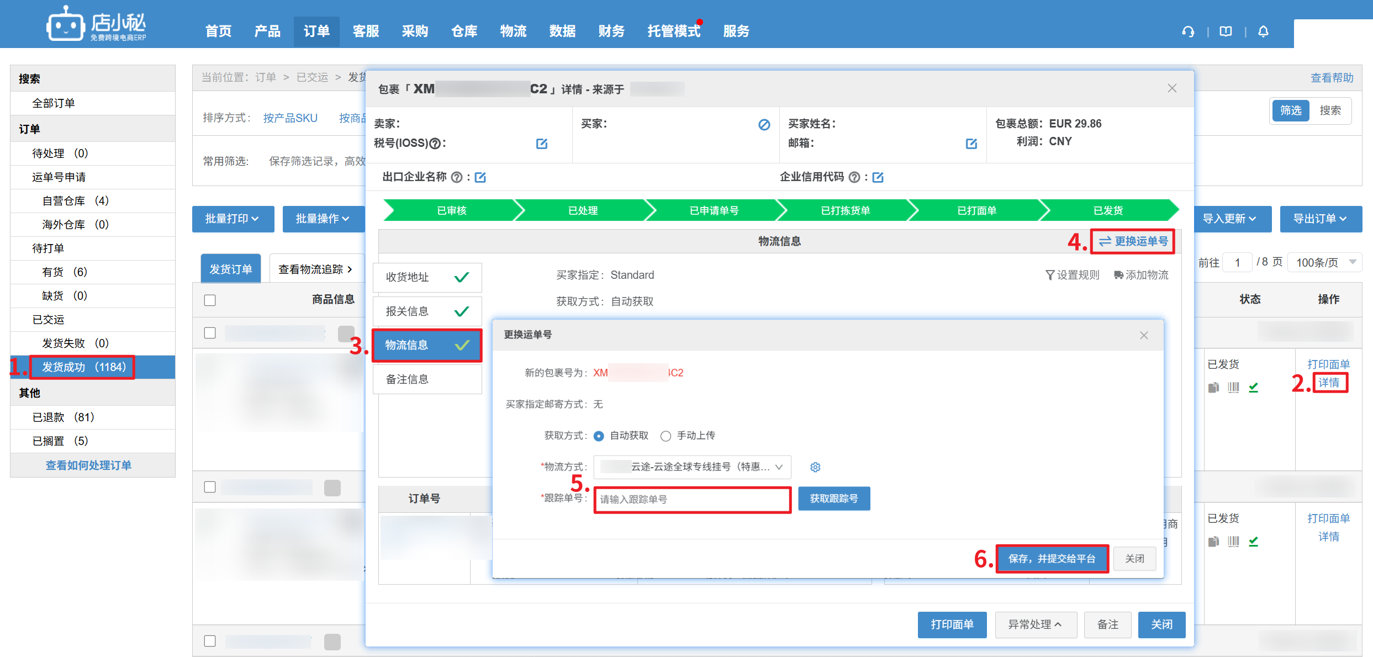Open 100条/页 page size dropdown
Viewport: 1373px width, 657px height.
coord(1326,262)
